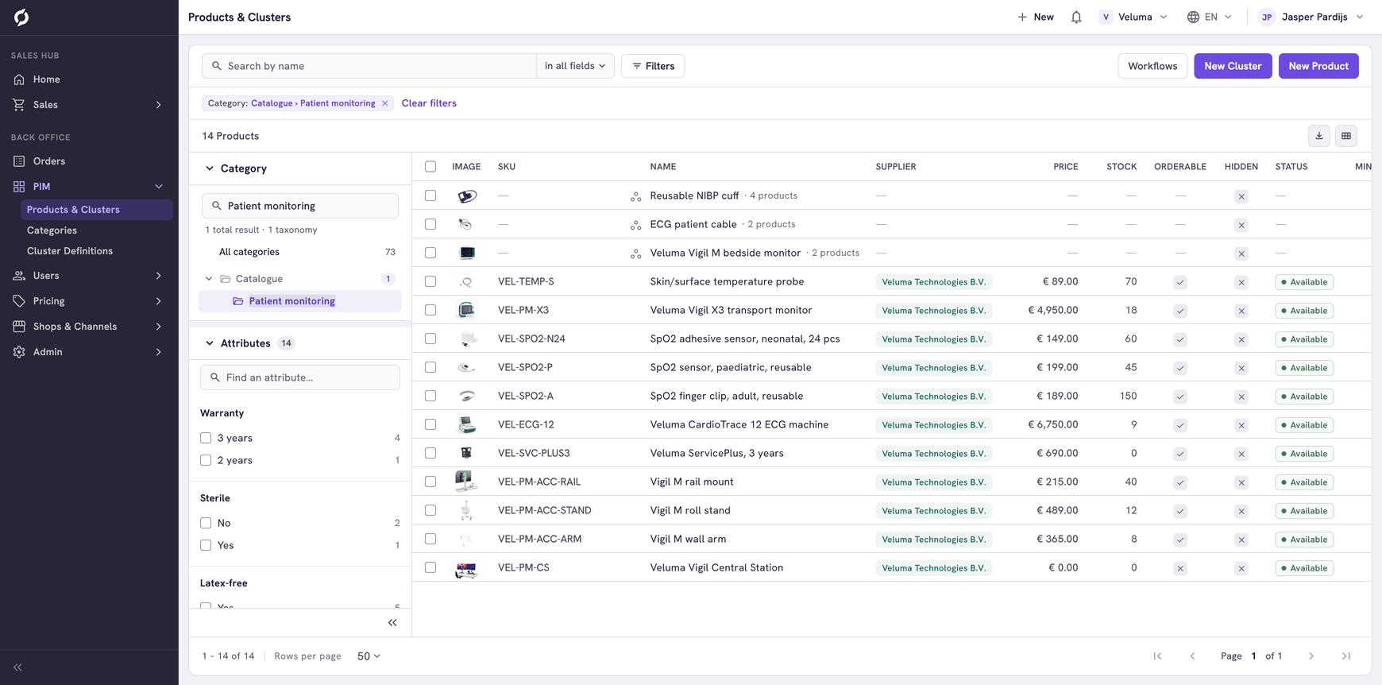This screenshot has width=1382, height=685.
Task: Check the VEL-PM-ACC-RAIL row checkbox
Action: 430,482
